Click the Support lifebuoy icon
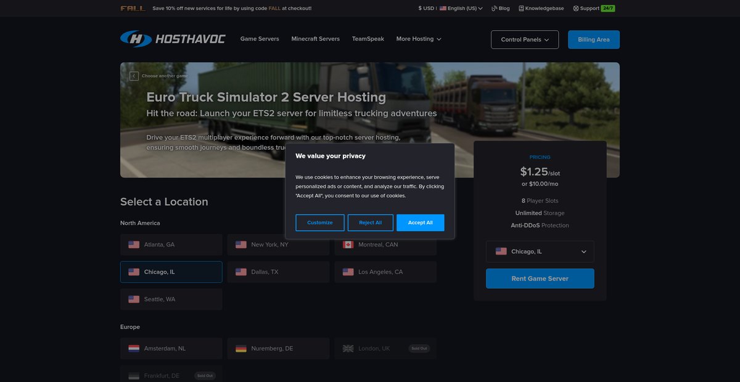This screenshot has height=382, width=740. [576, 9]
